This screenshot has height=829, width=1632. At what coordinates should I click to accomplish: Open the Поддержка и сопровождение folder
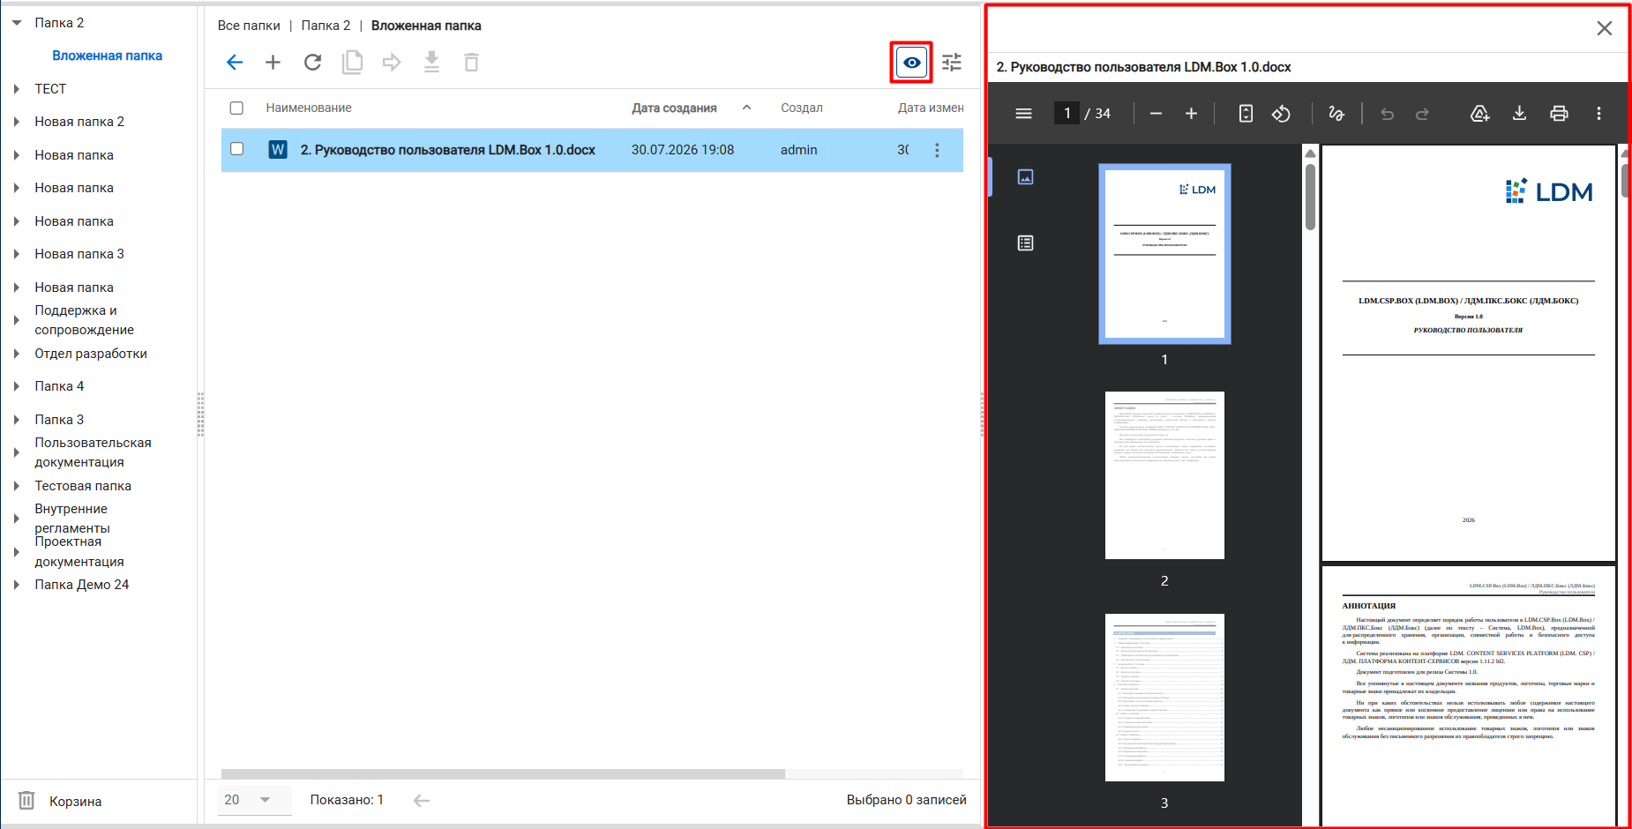[x=85, y=320]
